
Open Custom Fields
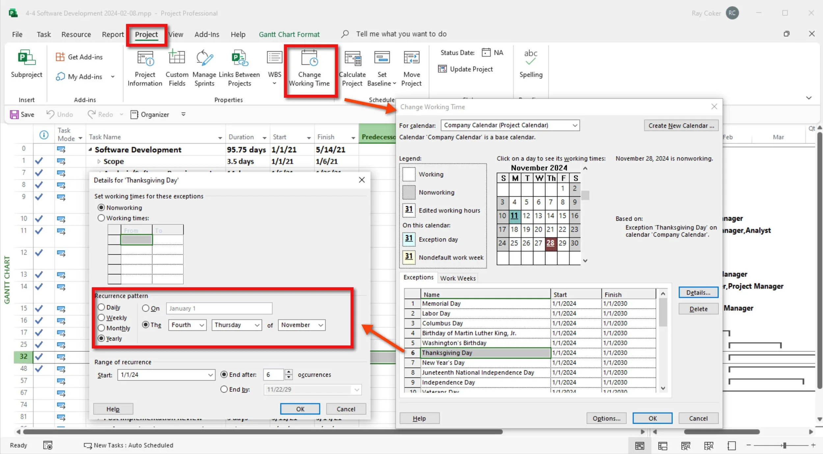pyautogui.click(x=177, y=68)
